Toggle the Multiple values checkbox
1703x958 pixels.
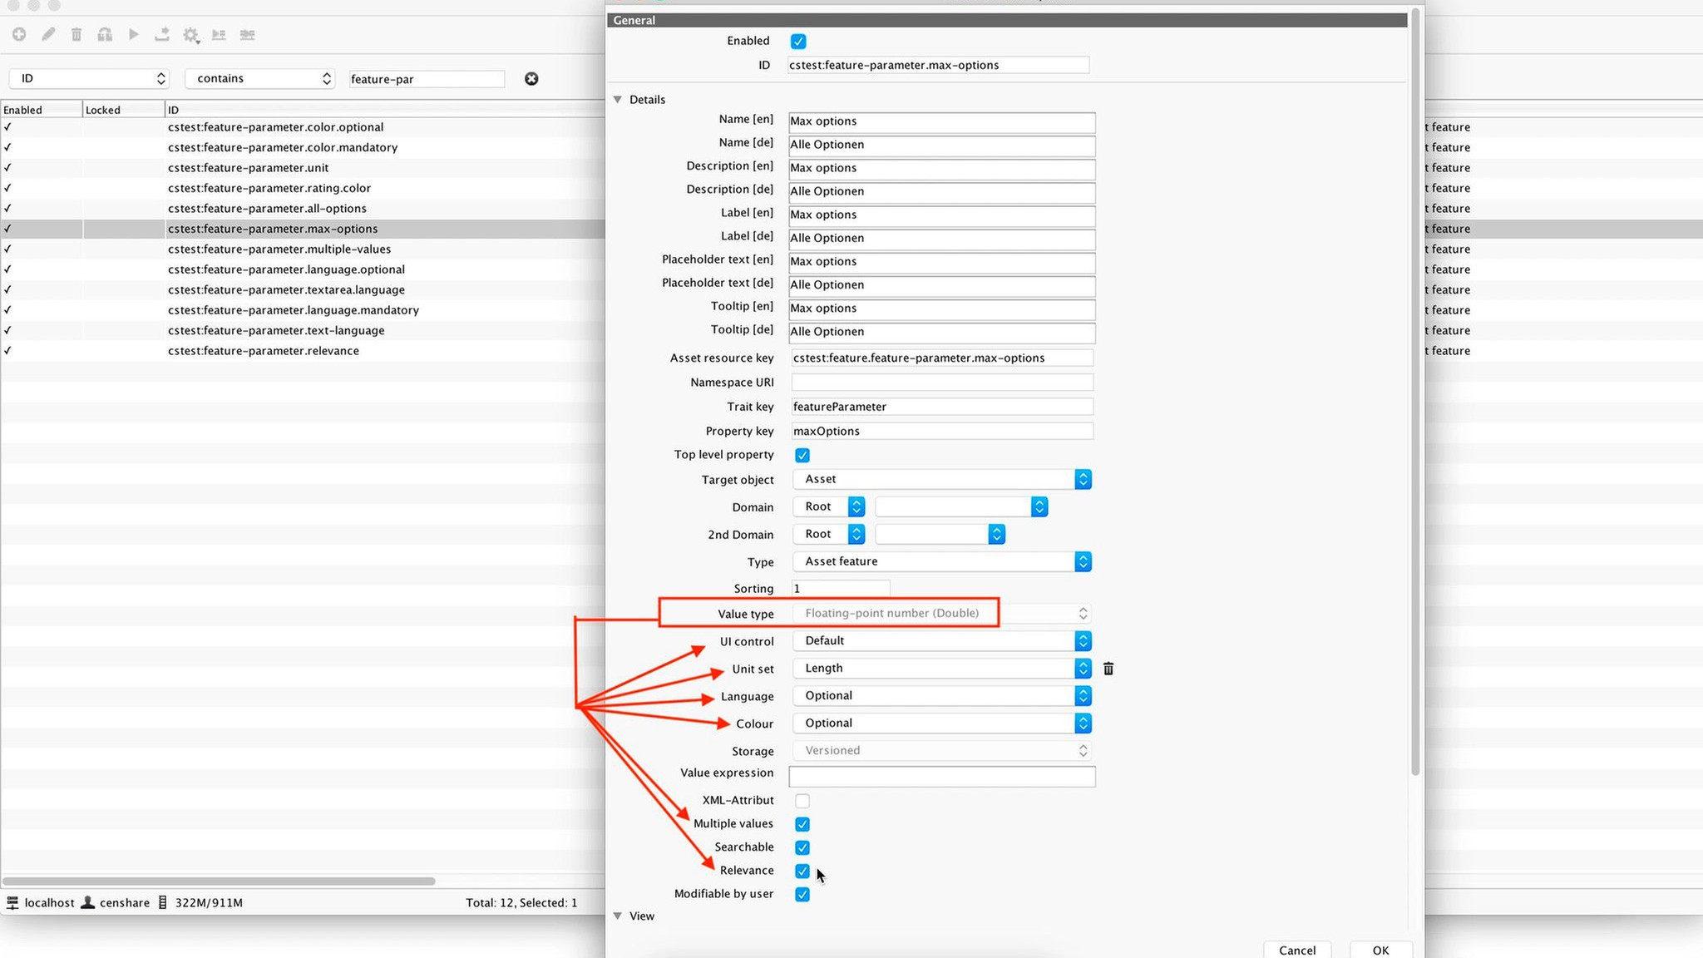click(x=802, y=824)
